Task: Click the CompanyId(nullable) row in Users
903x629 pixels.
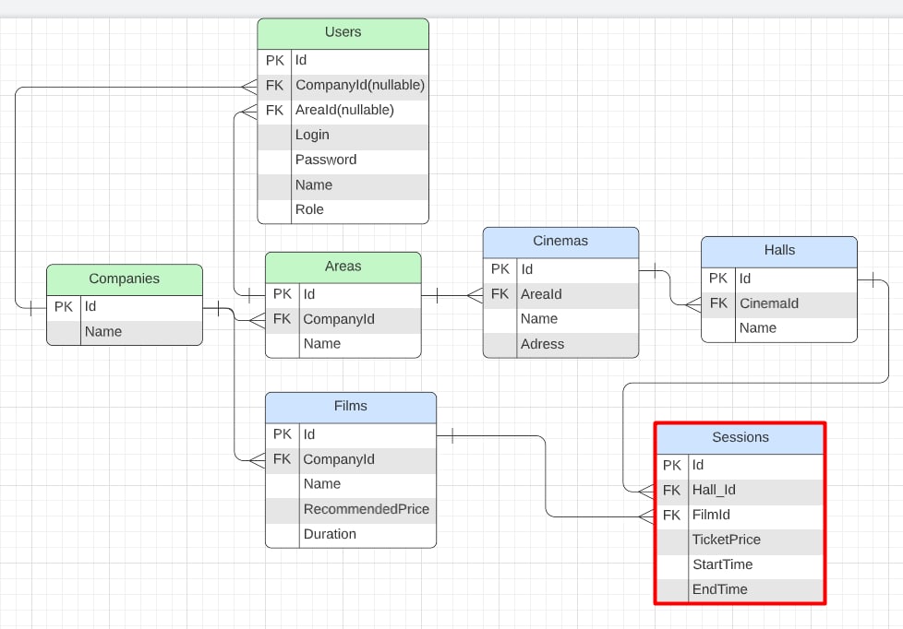Action: [x=359, y=85]
